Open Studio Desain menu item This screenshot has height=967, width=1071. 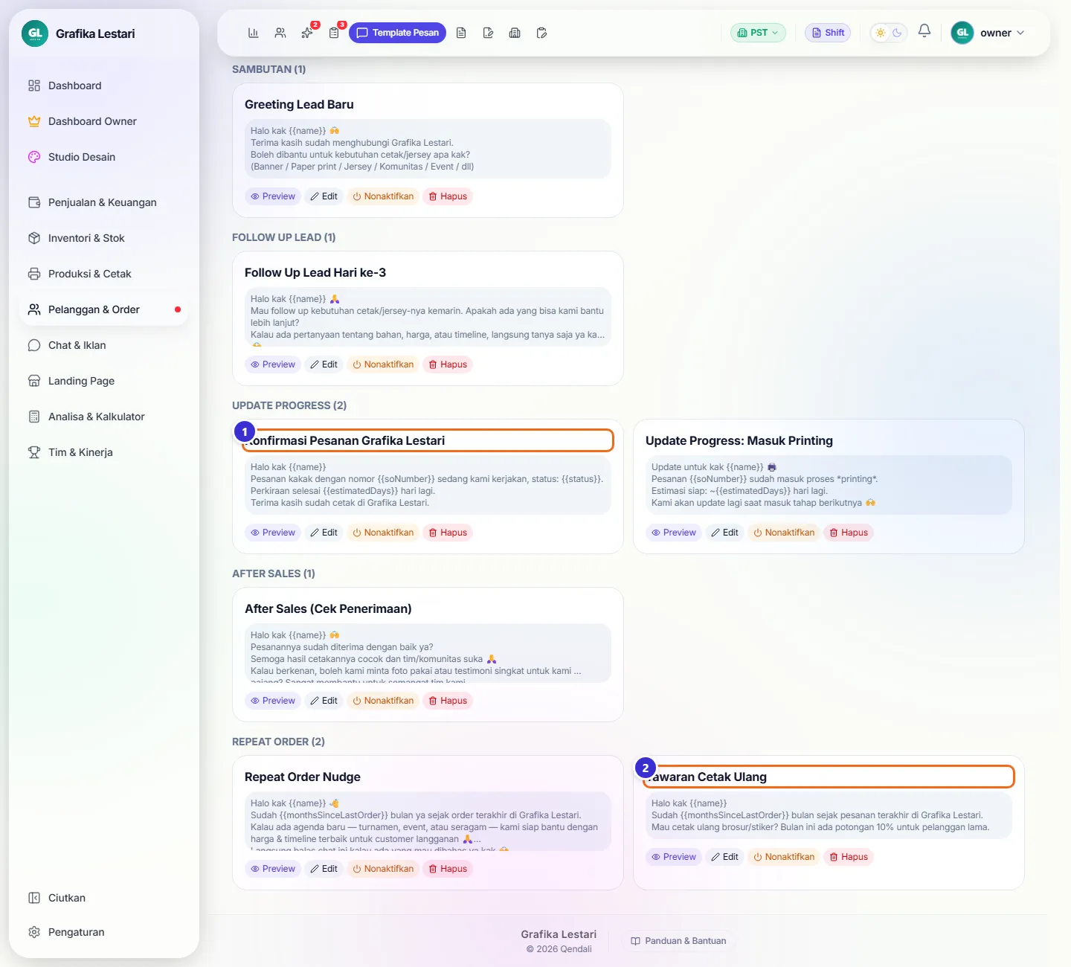[x=104, y=157]
